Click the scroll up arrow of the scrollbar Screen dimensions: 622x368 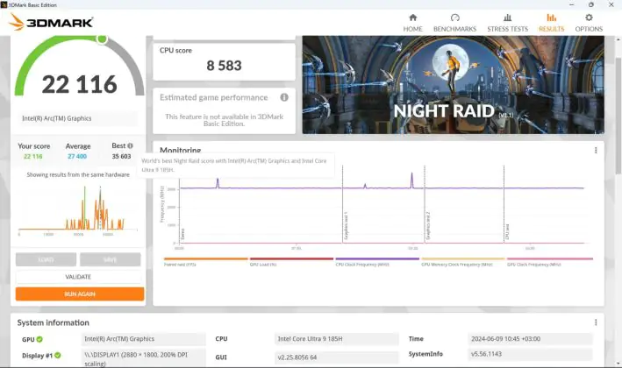[618, 39]
